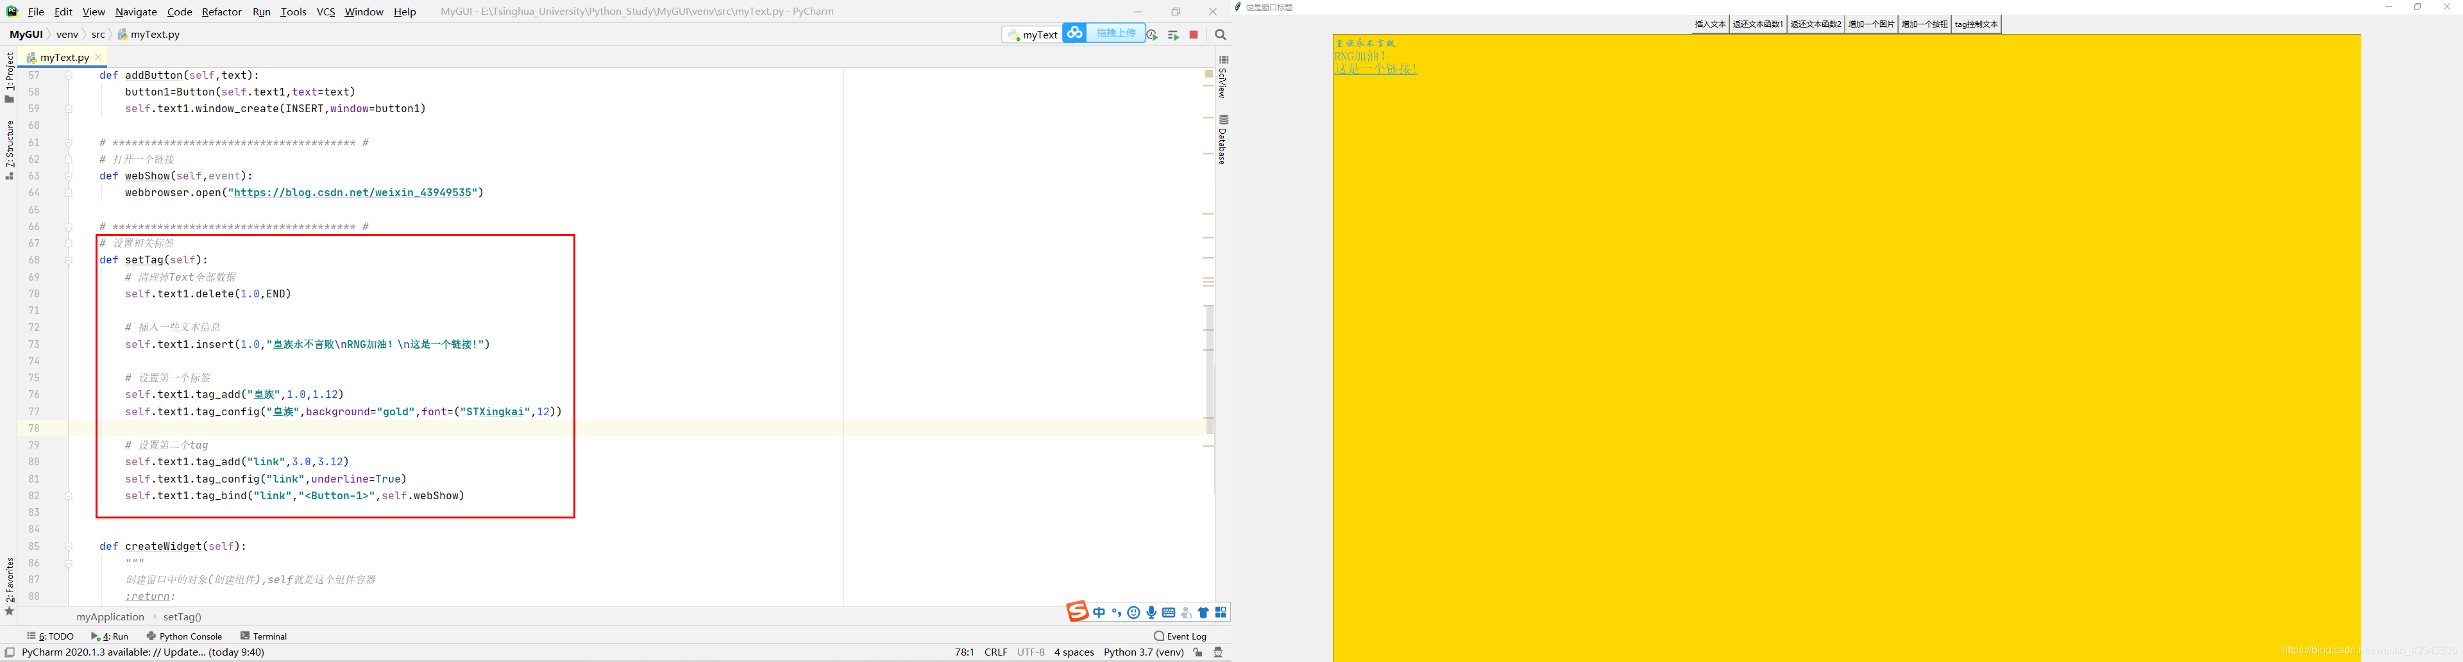Click the run concurrency list-play icon
Image resolution: width=2463 pixels, height=662 pixels.
(x=1173, y=35)
